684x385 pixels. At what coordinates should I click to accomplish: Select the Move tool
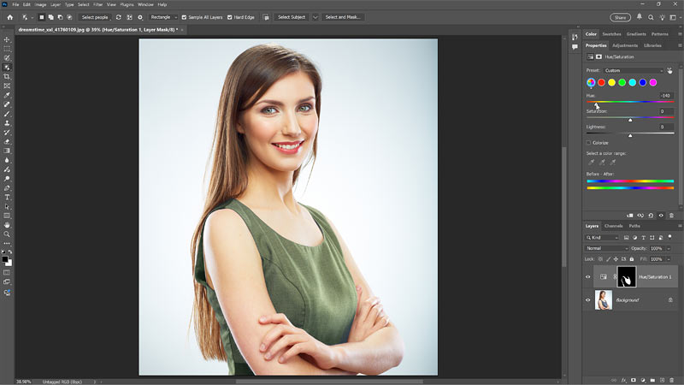pyautogui.click(x=7, y=39)
